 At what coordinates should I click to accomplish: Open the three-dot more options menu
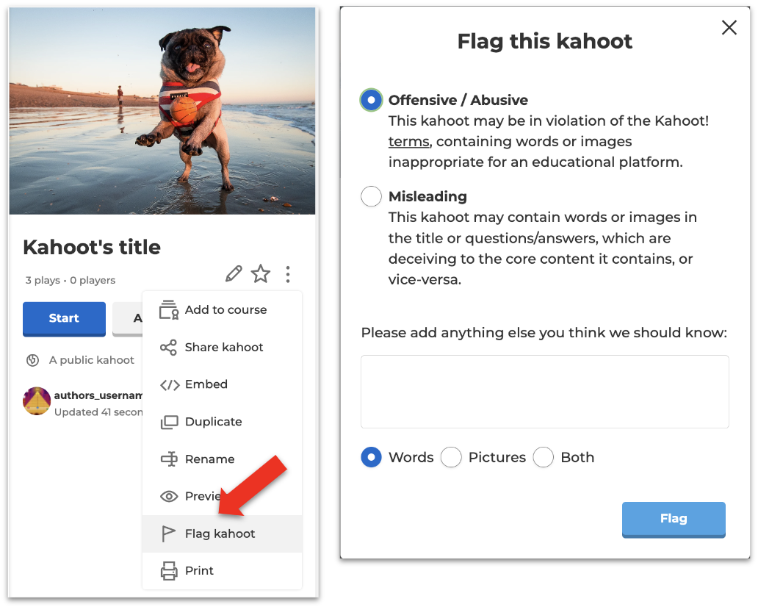coord(288,274)
